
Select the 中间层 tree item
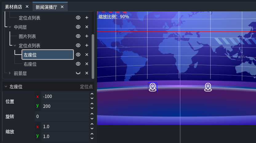(20, 27)
